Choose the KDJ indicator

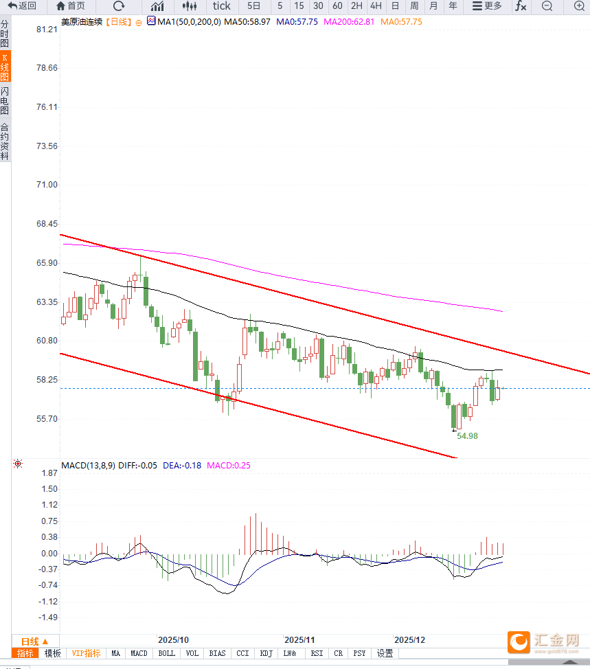[266, 653]
